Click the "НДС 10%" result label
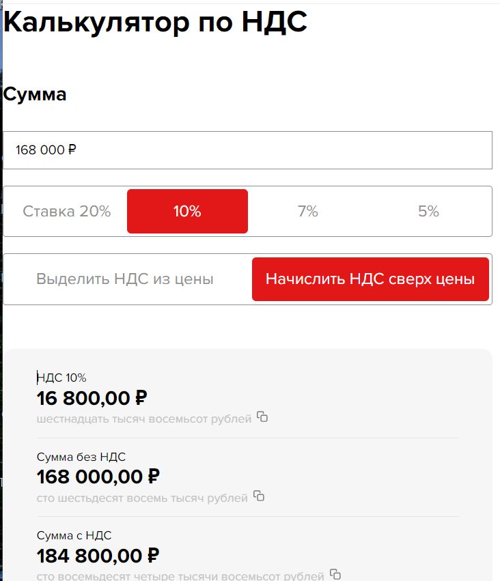Viewport: 500px width, 581px height. point(61,378)
